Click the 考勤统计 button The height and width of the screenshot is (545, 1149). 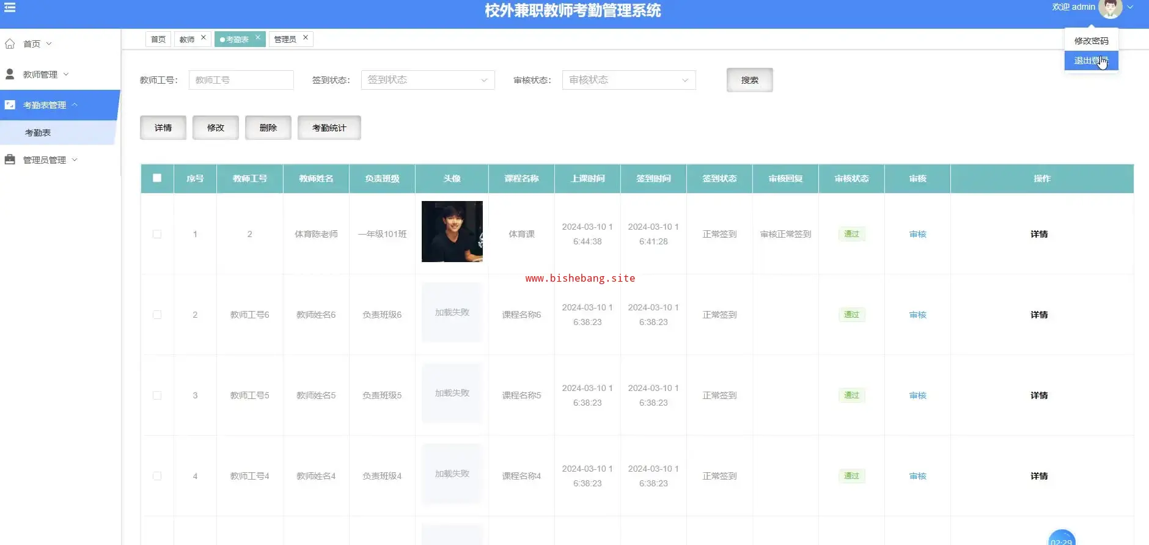click(x=329, y=128)
